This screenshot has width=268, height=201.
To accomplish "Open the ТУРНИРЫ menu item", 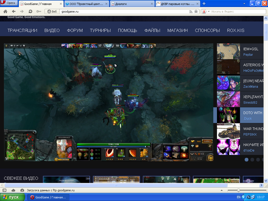I will (x=100, y=30).
